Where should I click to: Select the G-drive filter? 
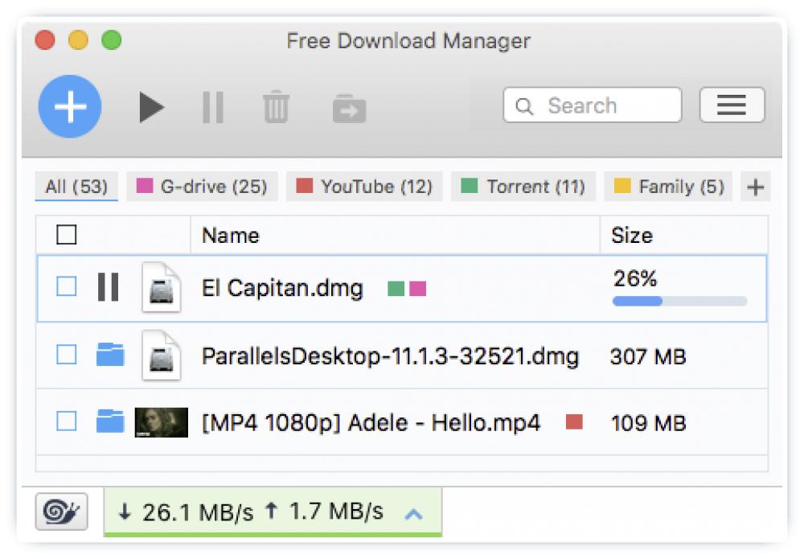click(202, 186)
